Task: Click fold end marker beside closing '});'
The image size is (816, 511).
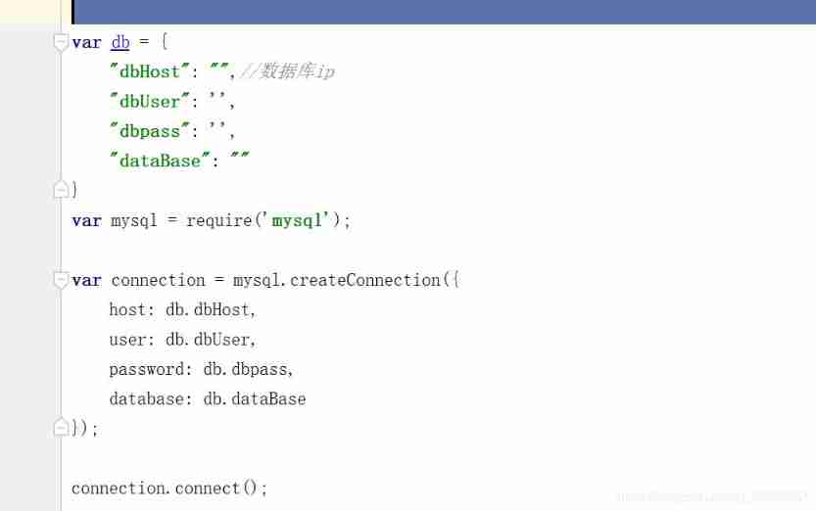Action: click(x=61, y=428)
